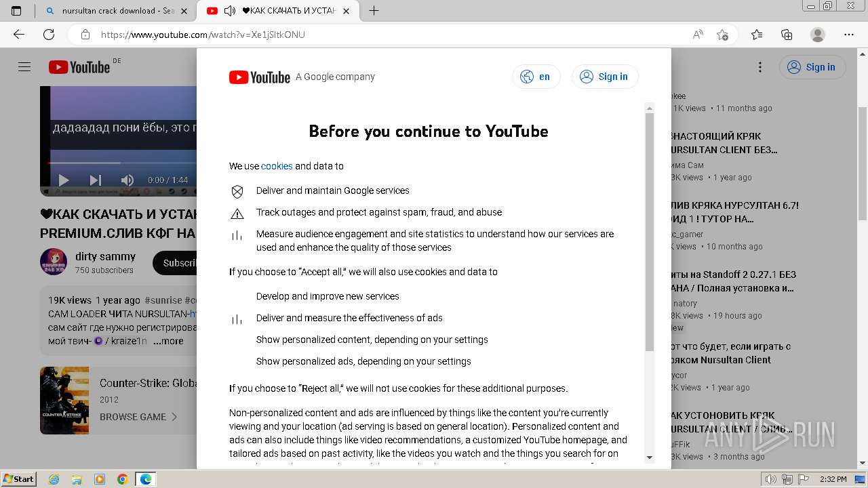
Task: Close the YouTube video tab
Action: 347,11
